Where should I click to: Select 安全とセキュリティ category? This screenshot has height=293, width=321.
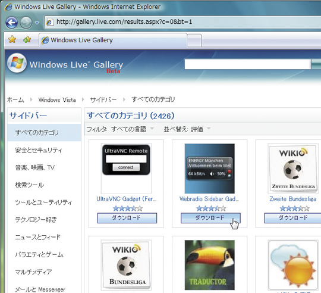[x=39, y=150]
